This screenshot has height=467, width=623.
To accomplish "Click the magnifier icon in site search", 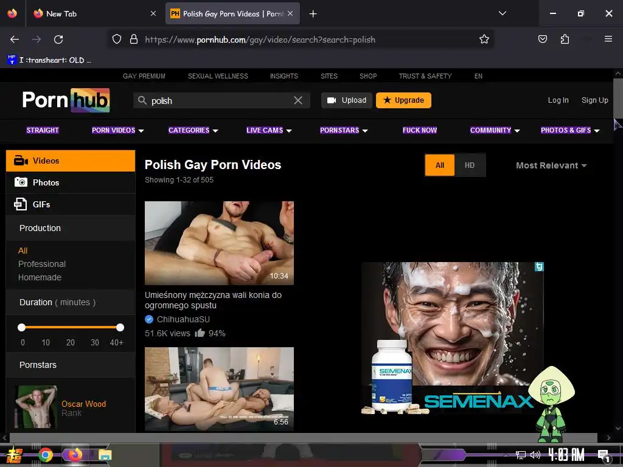I will [142, 100].
